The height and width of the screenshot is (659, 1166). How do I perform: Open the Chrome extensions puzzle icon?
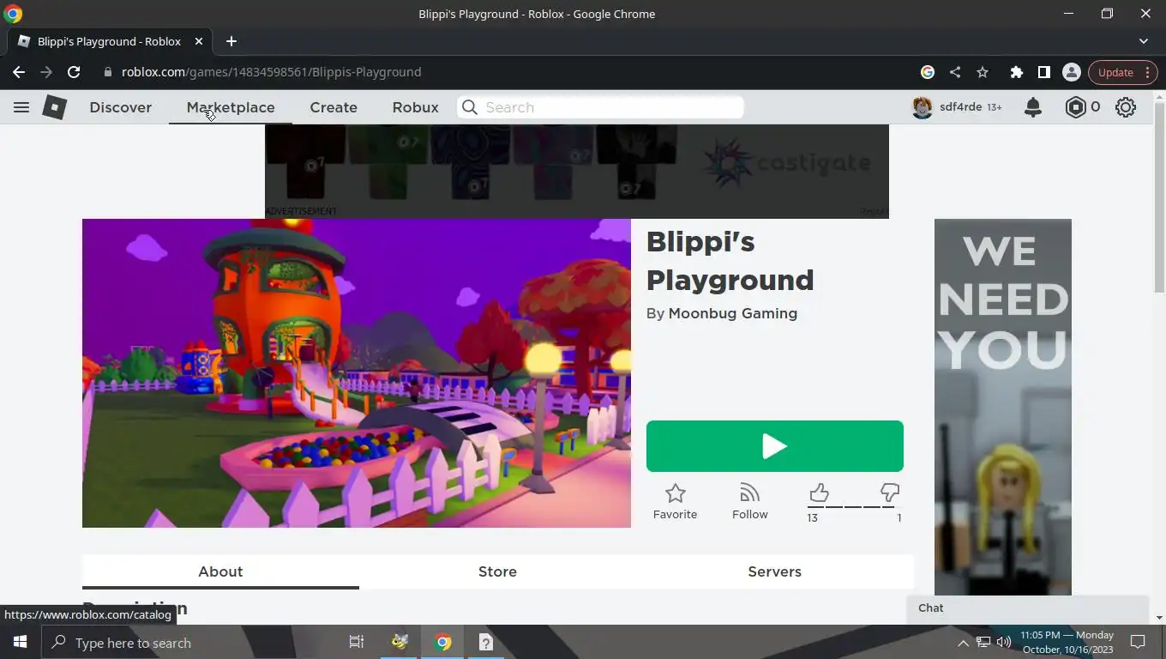click(1017, 72)
